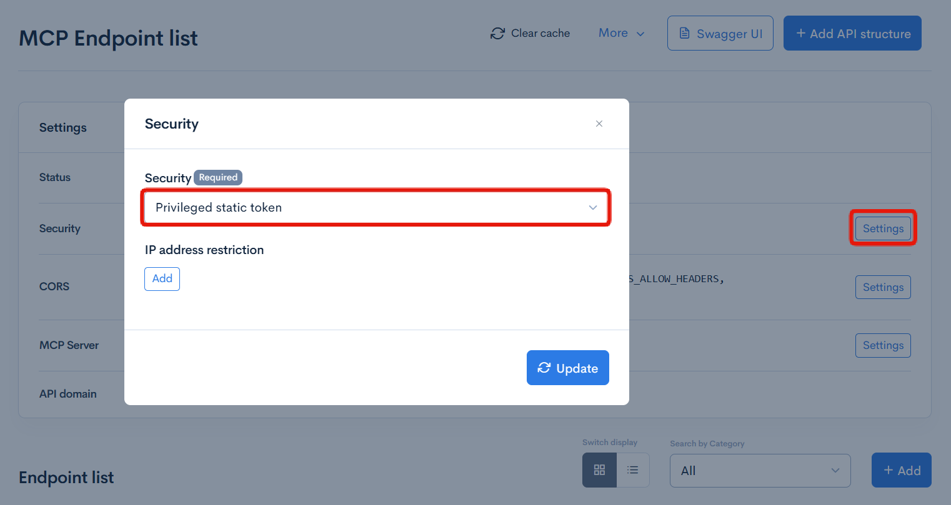Switch to list view display icon
951x505 pixels.
coord(633,470)
